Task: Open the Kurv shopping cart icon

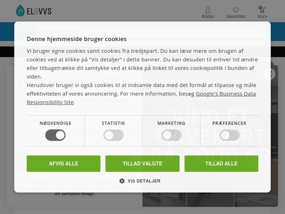Action: (x=262, y=12)
